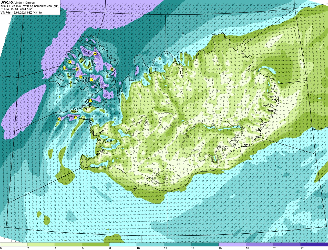Click the yellow gust label reading 29
The width and height of the screenshot is (328, 250).
[77, 69]
